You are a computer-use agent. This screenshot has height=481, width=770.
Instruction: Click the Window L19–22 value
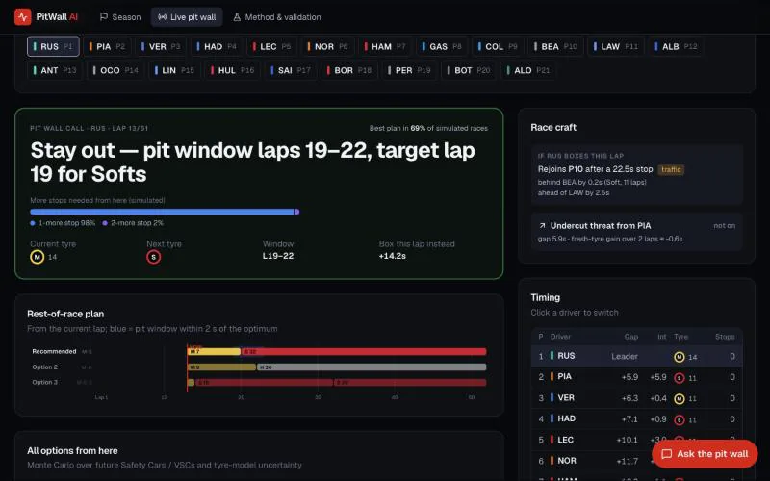coord(278,256)
